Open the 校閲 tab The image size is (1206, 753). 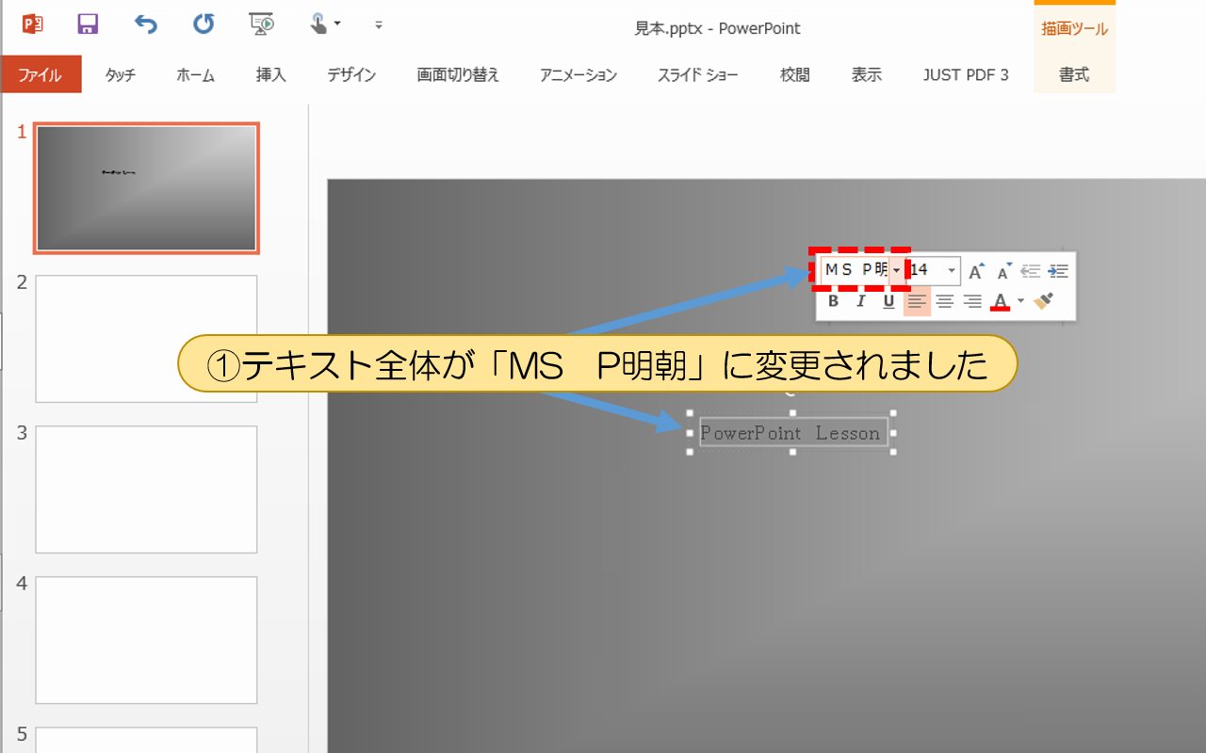[794, 75]
